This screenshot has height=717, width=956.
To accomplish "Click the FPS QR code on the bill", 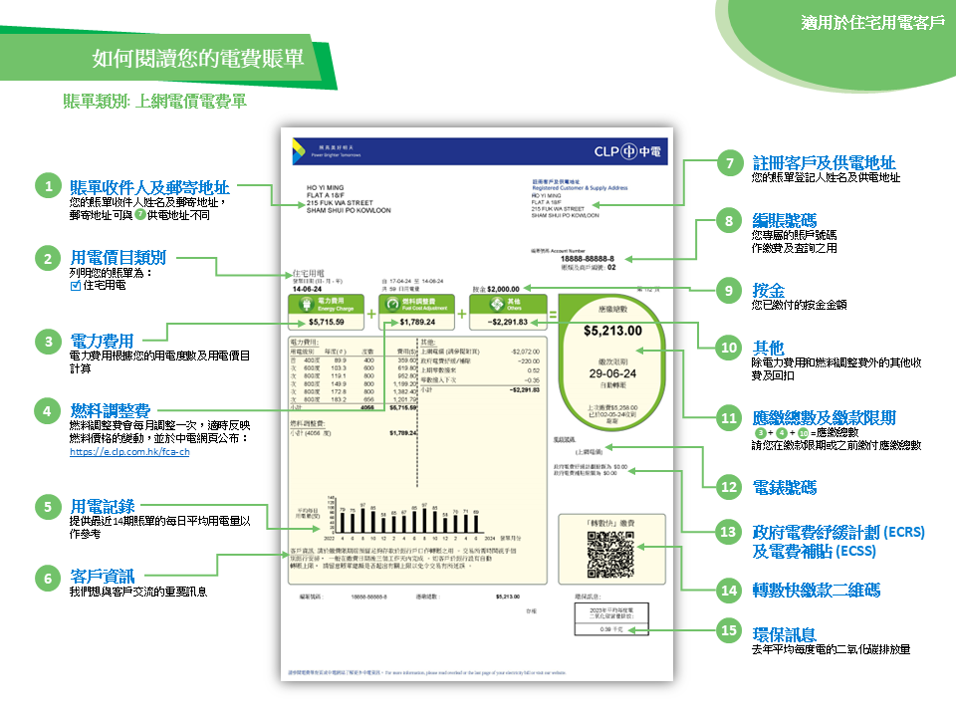I will tap(609, 554).
